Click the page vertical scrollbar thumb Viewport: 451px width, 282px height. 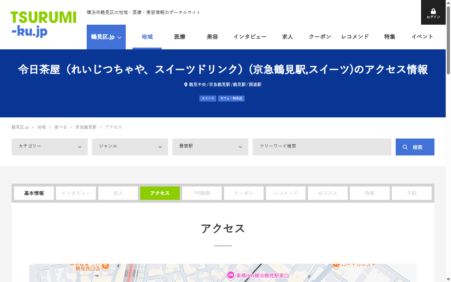click(x=449, y=41)
